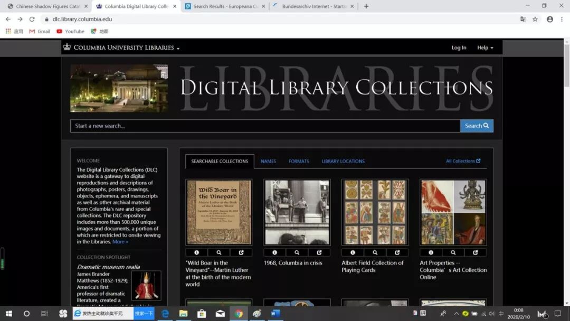Click the address bar URL dlc.library.columbia.edu
570x321 pixels.
pos(82,19)
